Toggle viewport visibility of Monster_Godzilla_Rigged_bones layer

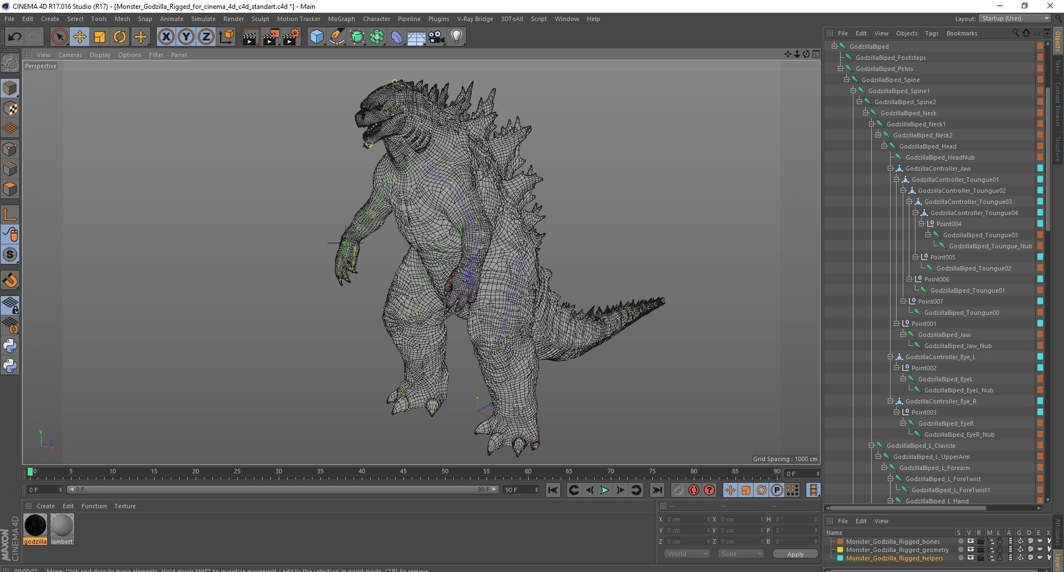pyautogui.click(x=970, y=542)
